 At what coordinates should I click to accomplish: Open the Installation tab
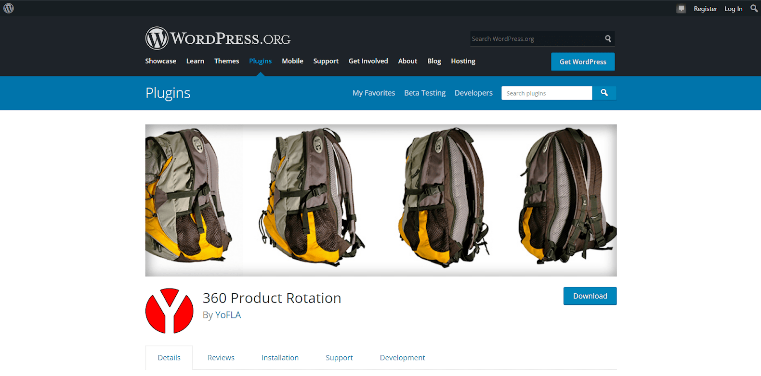click(280, 358)
